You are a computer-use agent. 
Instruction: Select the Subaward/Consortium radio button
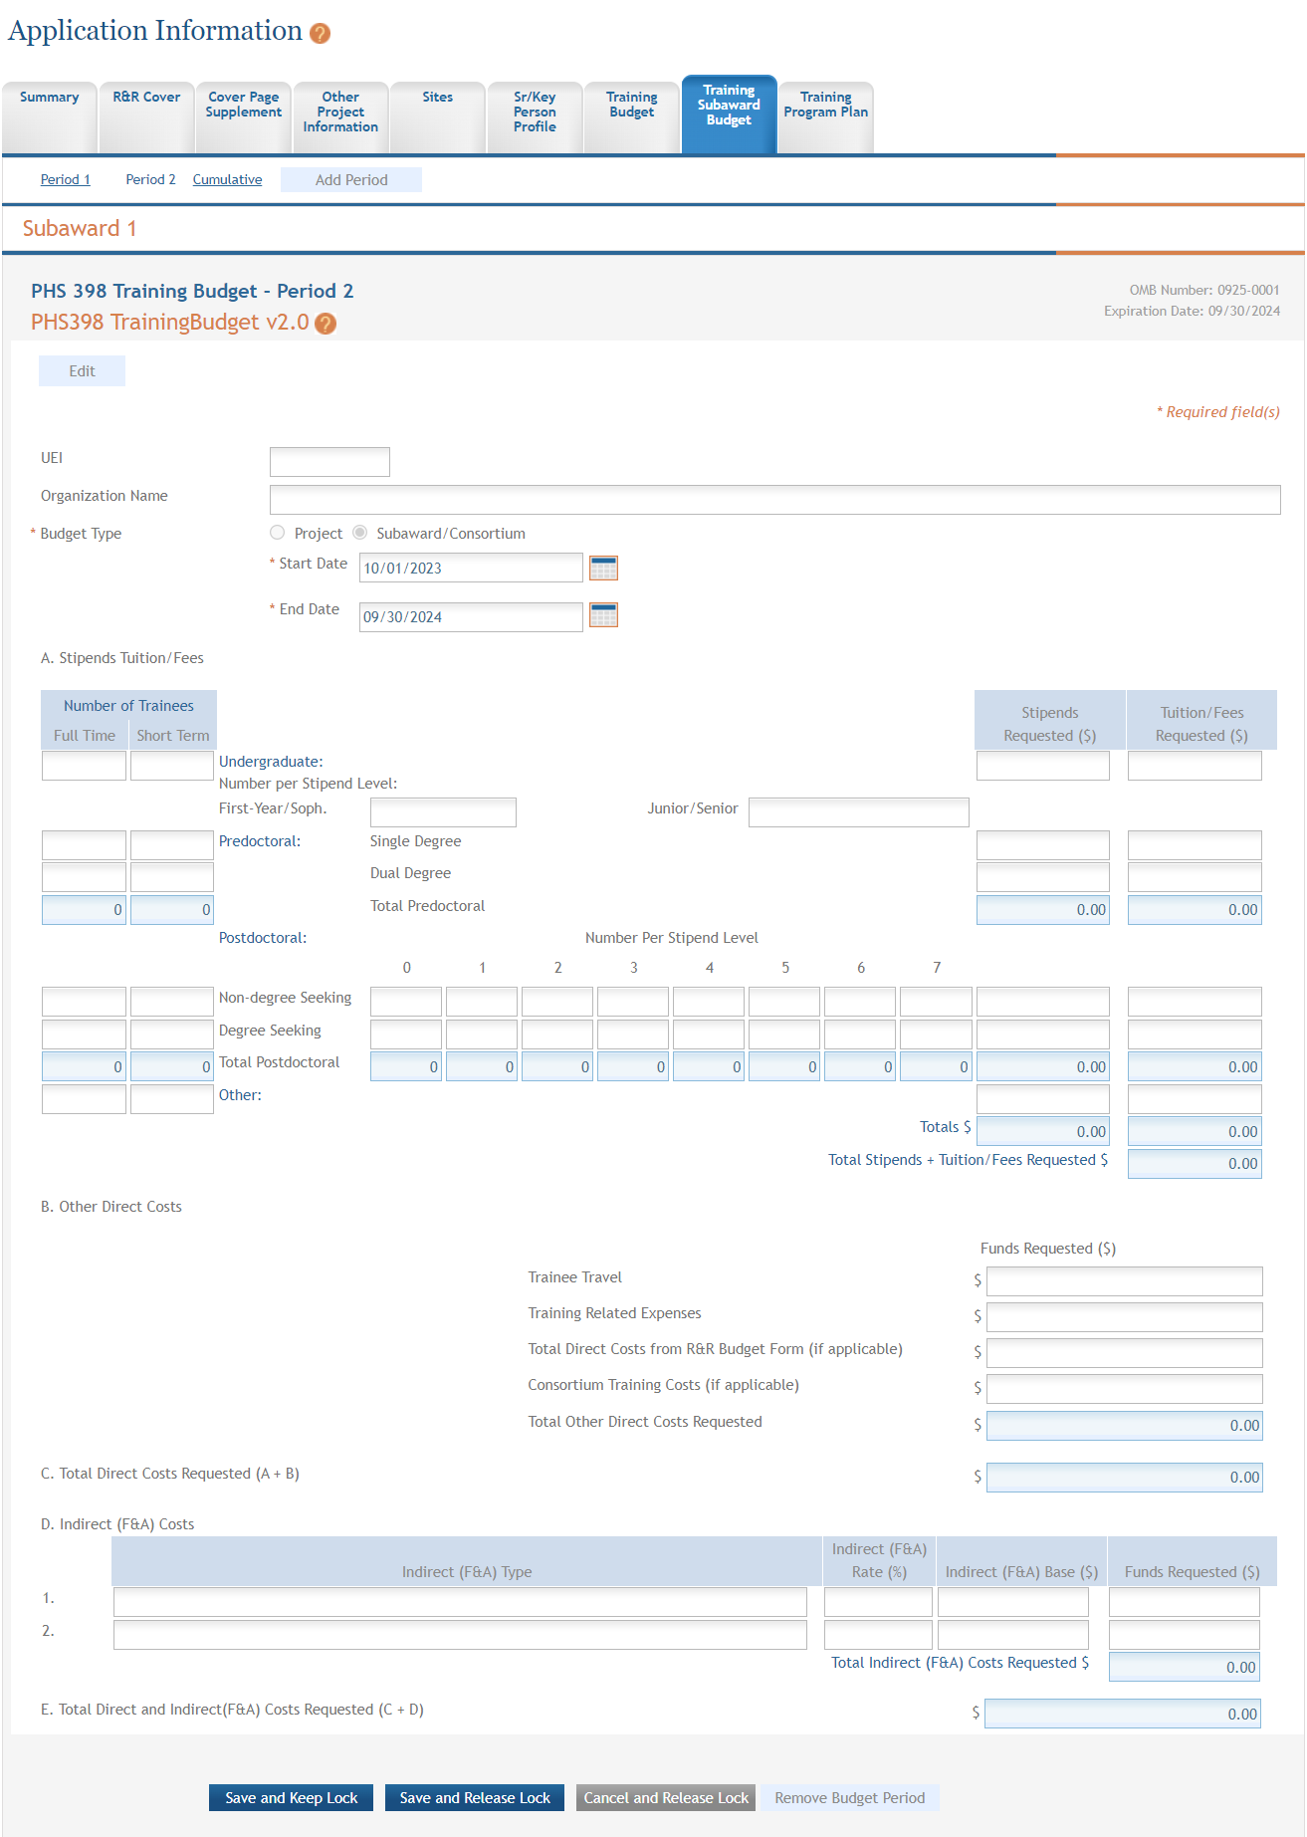360,533
